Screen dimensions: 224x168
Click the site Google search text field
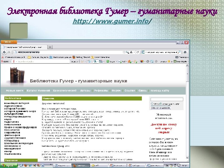pyautogui.click(x=167, y=100)
